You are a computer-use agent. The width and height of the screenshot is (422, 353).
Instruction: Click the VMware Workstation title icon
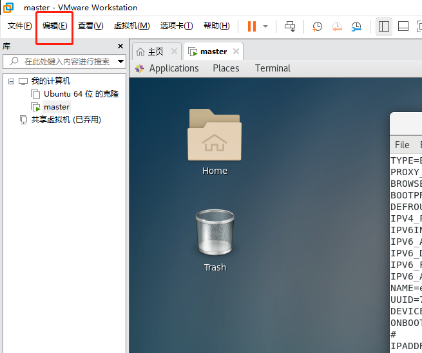(8, 8)
